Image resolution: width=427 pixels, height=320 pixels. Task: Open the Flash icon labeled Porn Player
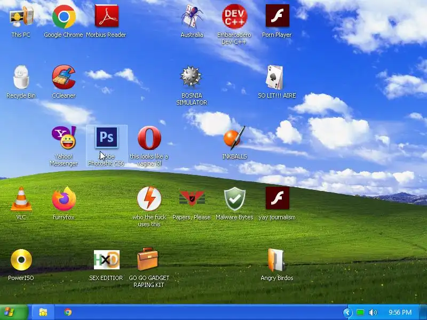pos(277,16)
